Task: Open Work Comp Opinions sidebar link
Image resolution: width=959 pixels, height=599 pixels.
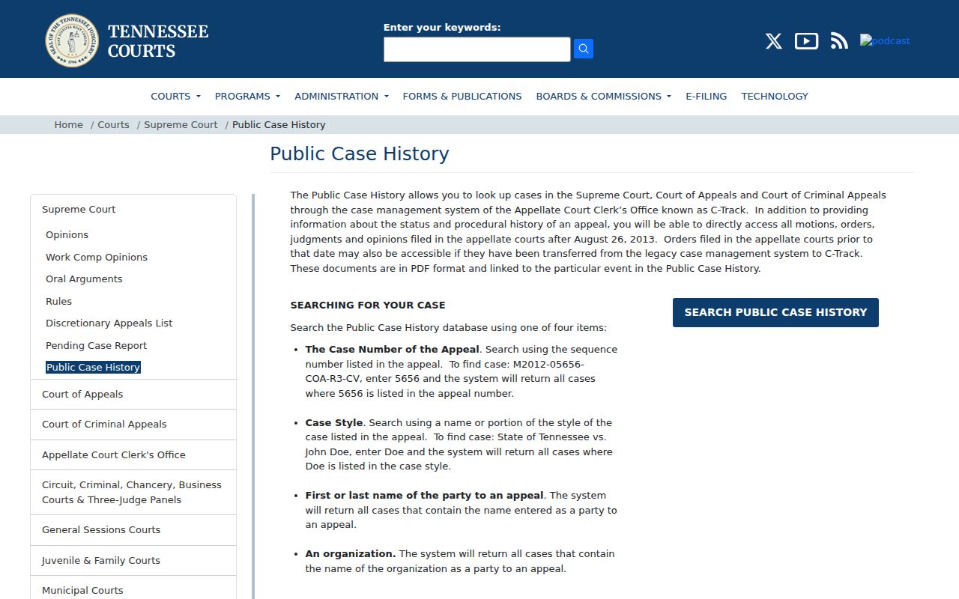Action: (97, 257)
